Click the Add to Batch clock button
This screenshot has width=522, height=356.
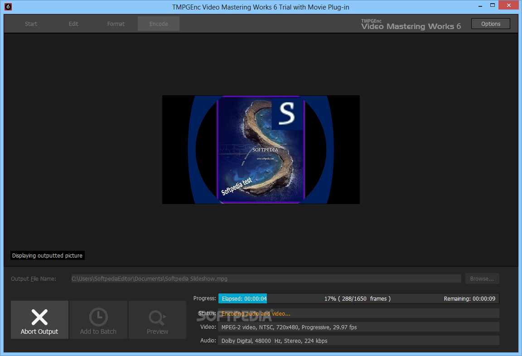[98, 320]
